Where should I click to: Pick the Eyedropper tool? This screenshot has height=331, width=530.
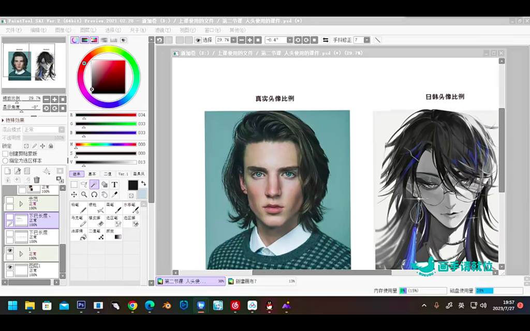click(114, 194)
